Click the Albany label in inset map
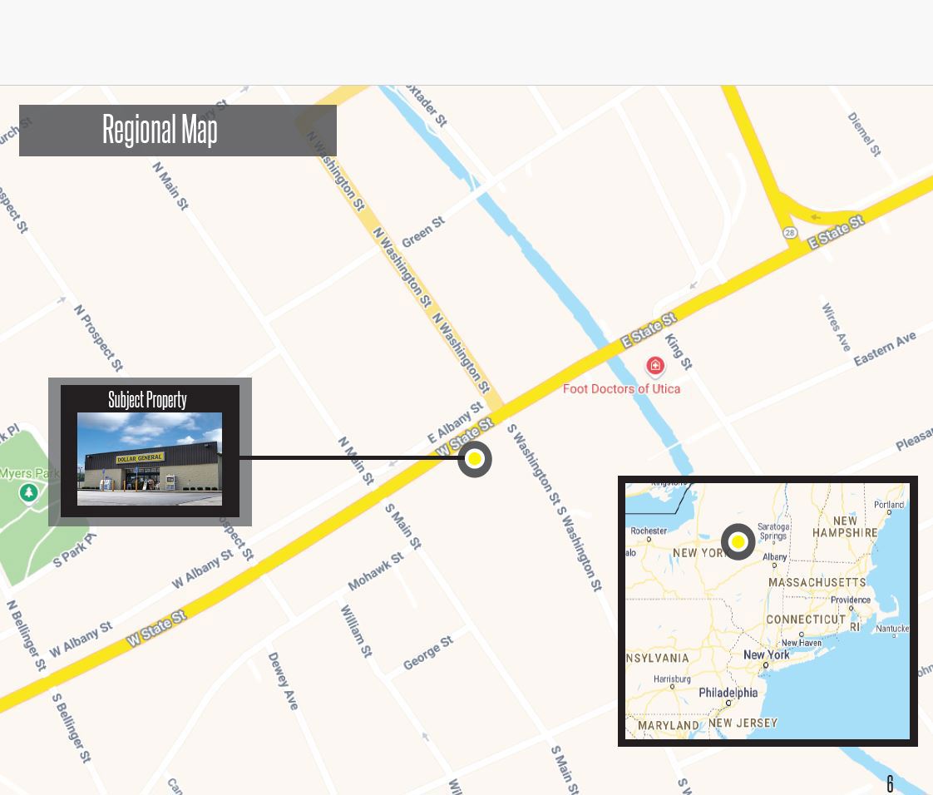933x795 pixels. [775, 557]
